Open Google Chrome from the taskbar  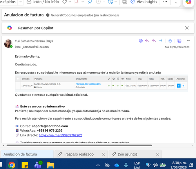pyautogui.click(x=12, y=165)
